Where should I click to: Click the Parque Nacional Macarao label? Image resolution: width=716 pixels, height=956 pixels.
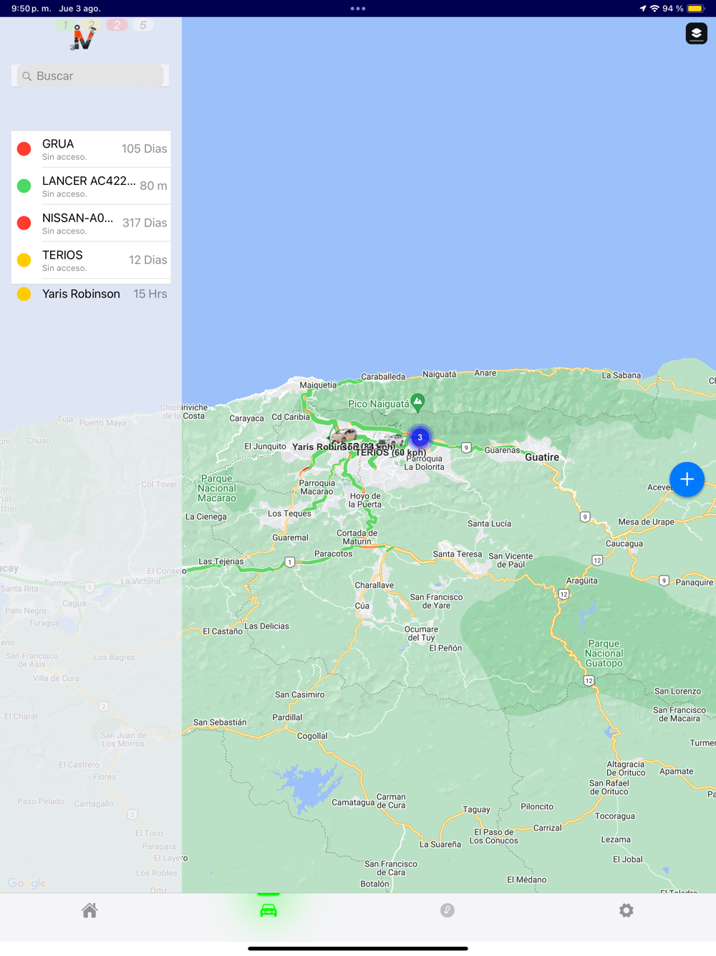216,488
